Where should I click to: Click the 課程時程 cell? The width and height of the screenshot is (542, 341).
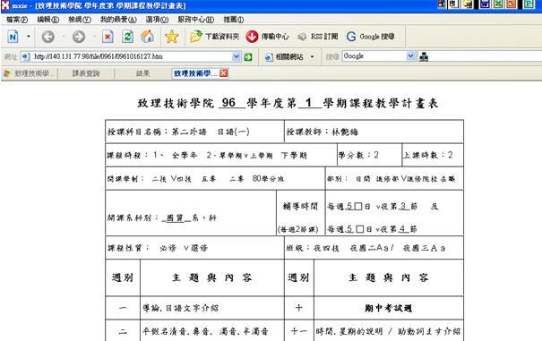(221, 155)
